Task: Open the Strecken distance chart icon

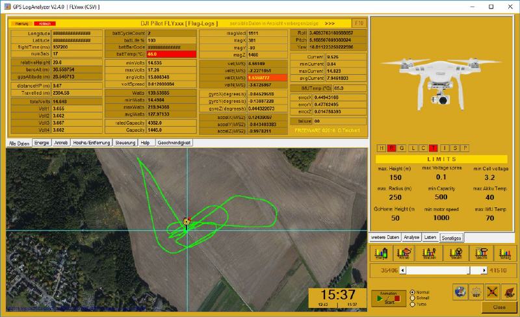Action: (x=429, y=253)
